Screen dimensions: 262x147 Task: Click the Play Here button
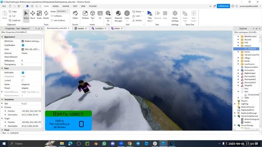150,16
